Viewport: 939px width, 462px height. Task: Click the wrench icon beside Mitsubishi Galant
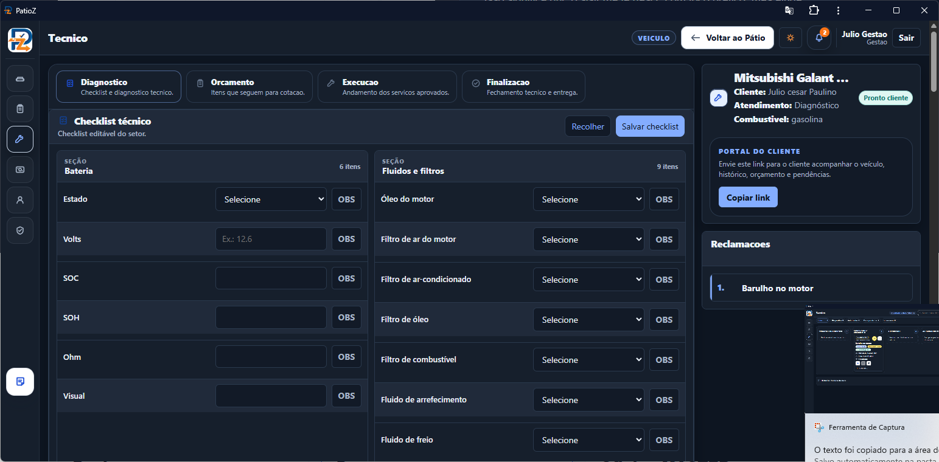(719, 98)
